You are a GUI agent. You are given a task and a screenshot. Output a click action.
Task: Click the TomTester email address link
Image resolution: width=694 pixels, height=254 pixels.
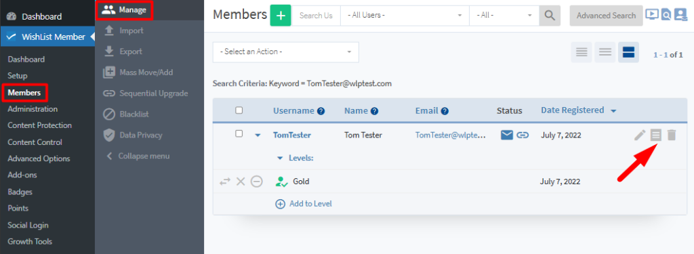click(x=451, y=135)
